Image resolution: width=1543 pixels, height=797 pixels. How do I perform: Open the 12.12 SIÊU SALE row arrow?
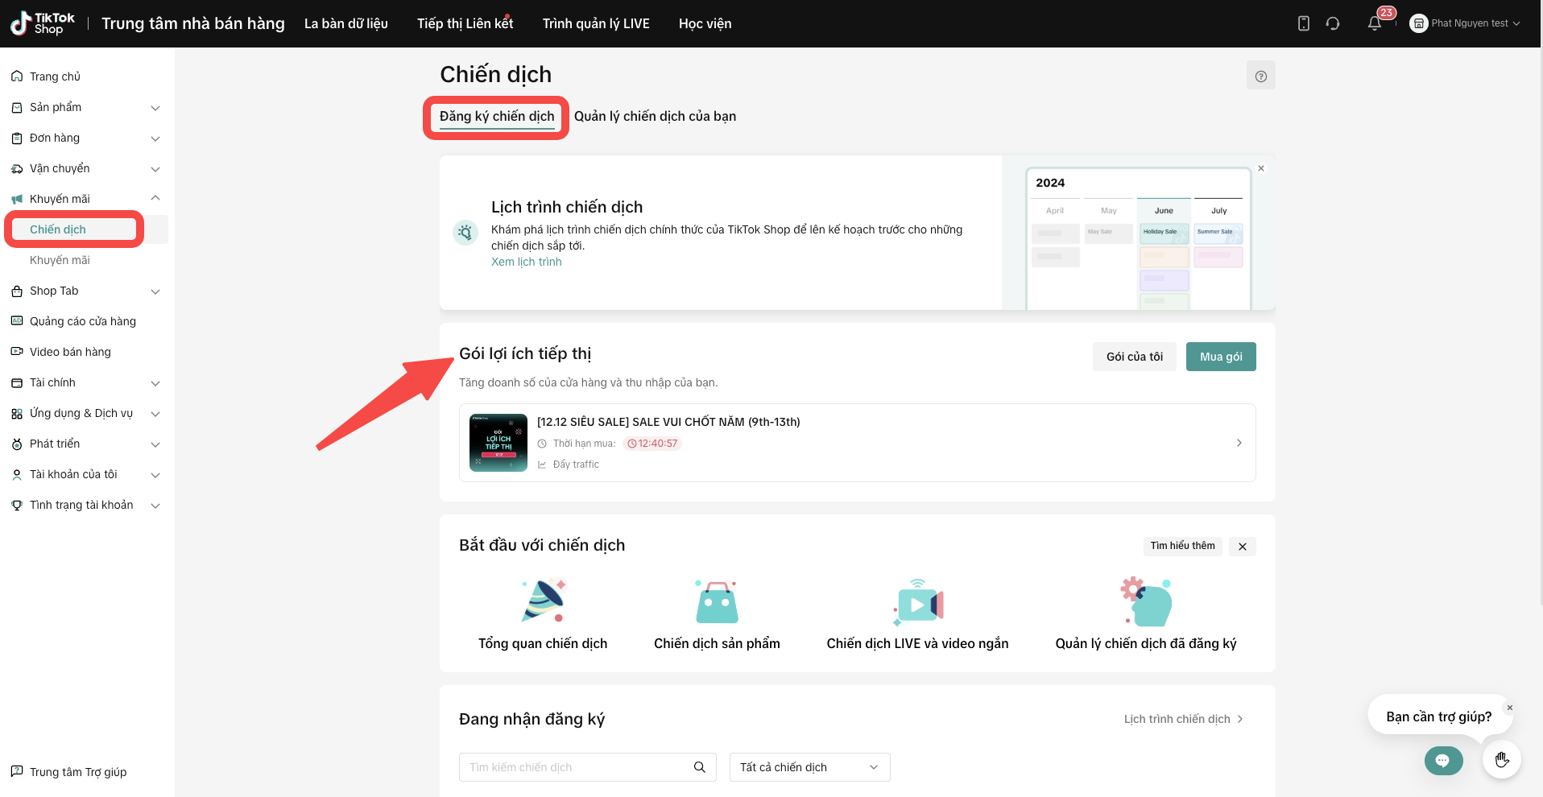click(x=1239, y=443)
